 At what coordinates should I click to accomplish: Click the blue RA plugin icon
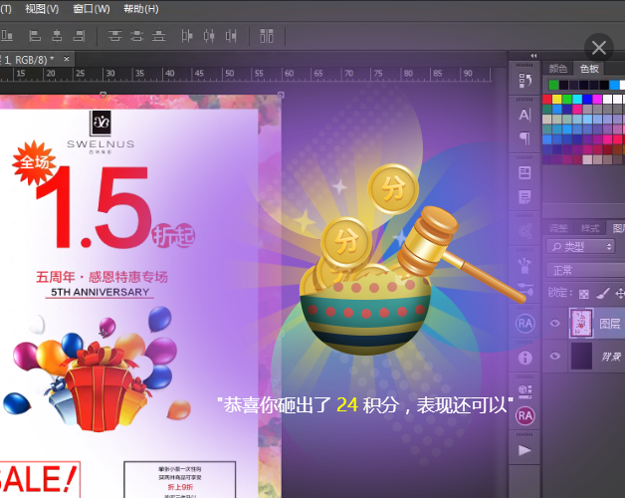(524, 324)
